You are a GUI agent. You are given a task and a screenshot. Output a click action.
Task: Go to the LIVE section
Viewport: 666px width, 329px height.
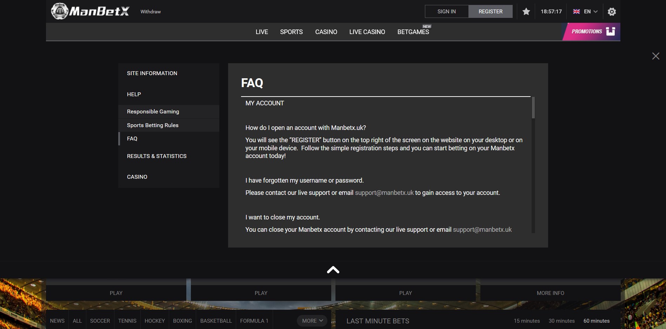coord(262,32)
